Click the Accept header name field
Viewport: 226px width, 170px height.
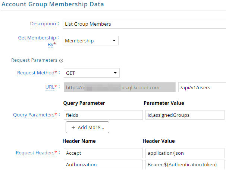coord(103,153)
